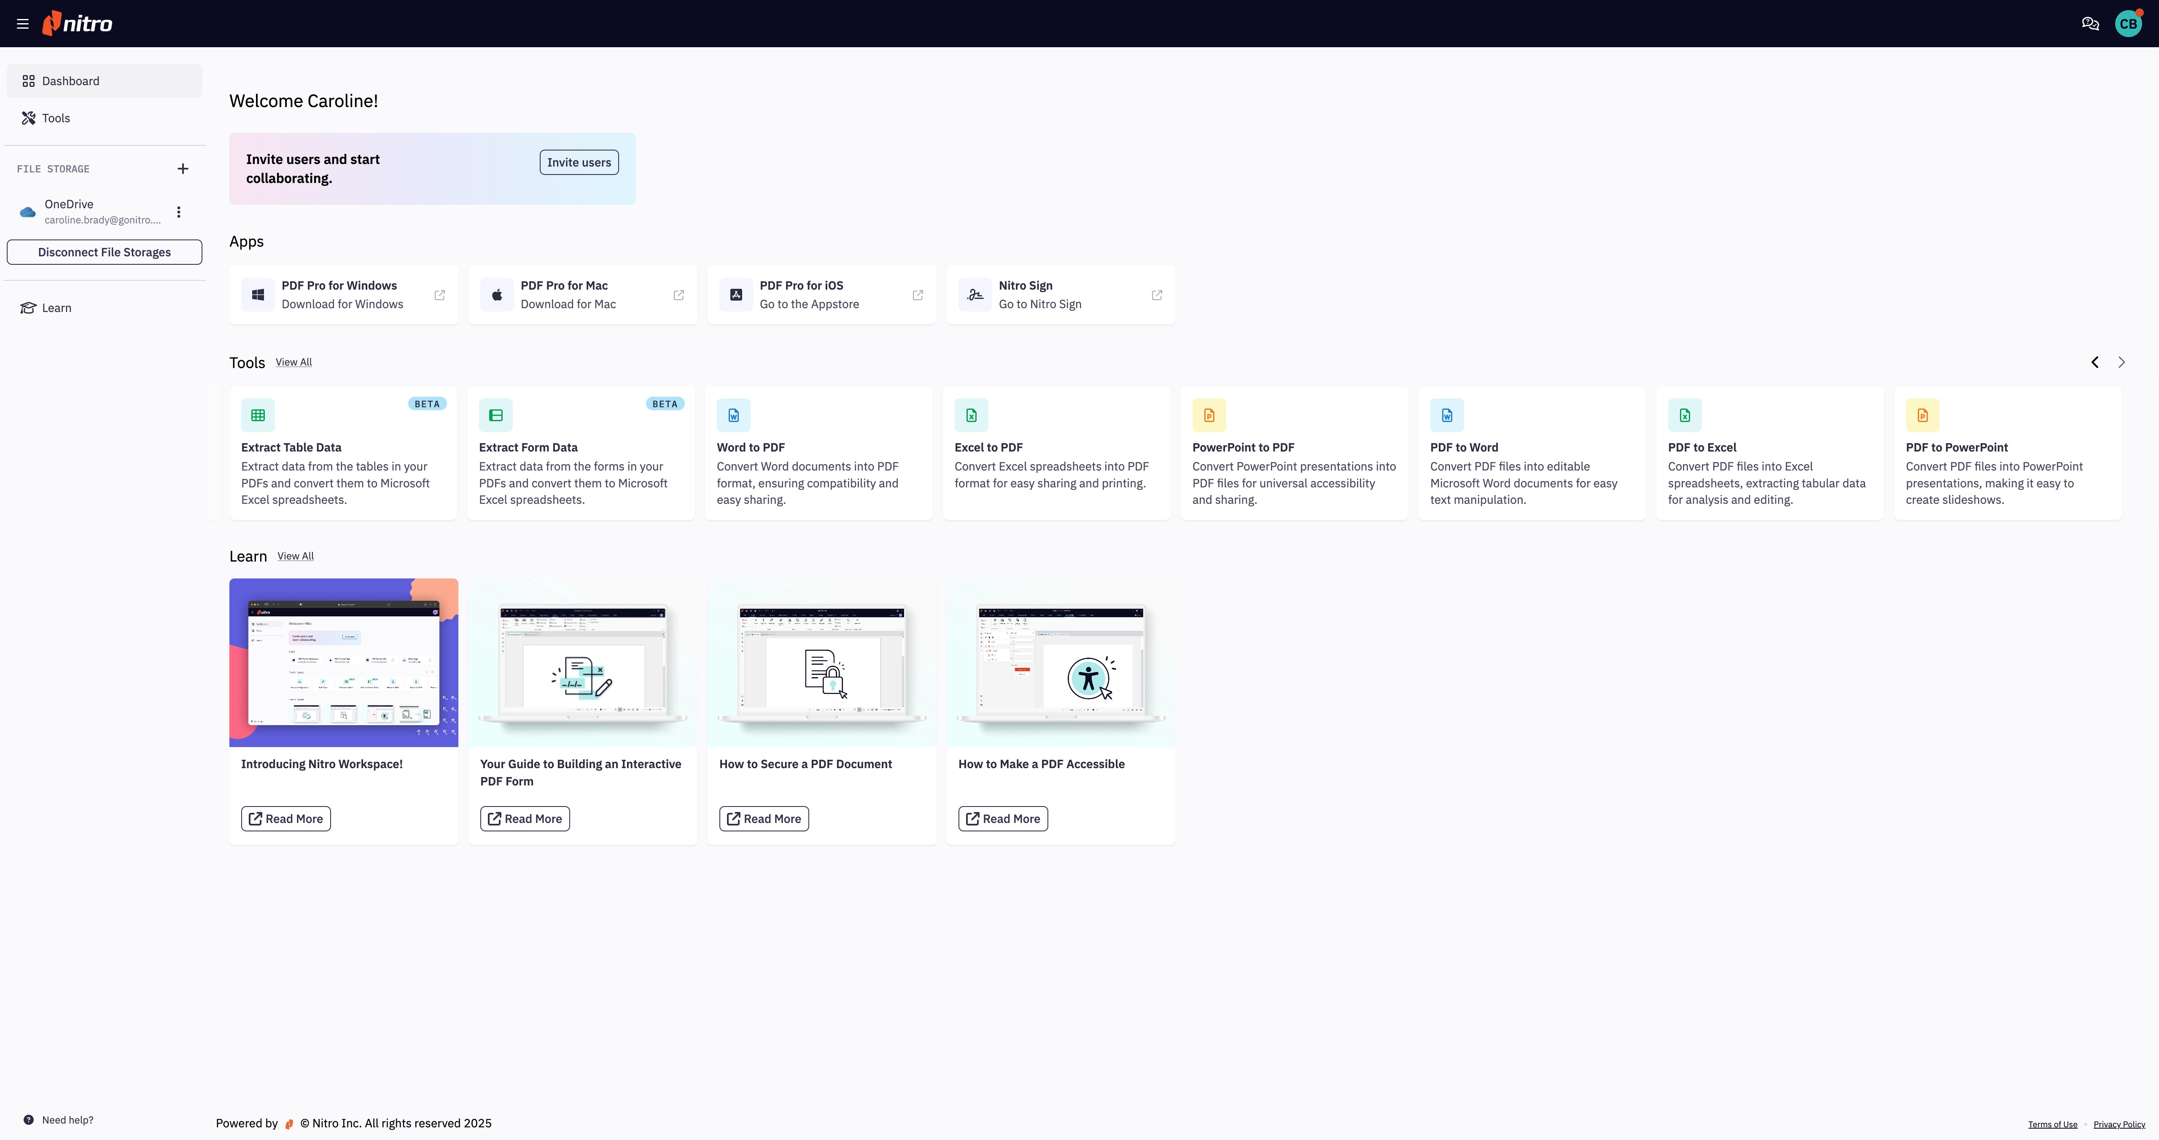Viewport: 2159px width, 1140px height.
Task: Read More about Making a PDF Accessible
Action: pyautogui.click(x=1003, y=819)
